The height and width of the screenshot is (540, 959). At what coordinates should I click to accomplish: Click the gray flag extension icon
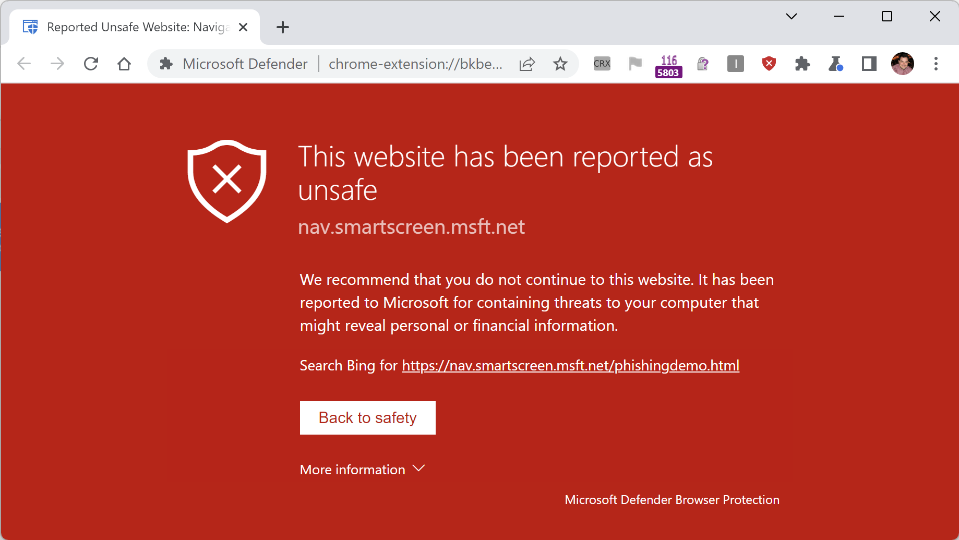[x=635, y=64]
